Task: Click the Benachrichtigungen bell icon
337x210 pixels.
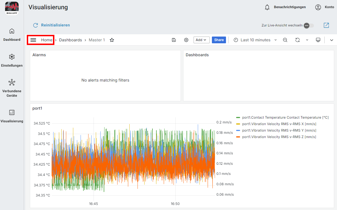Action: click(267, 7)
